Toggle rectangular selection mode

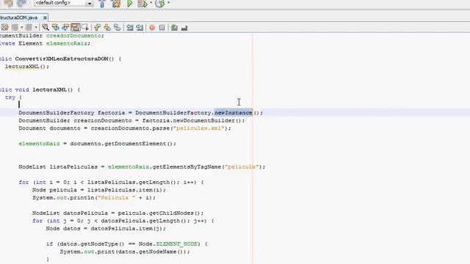[x=85, y=28]
